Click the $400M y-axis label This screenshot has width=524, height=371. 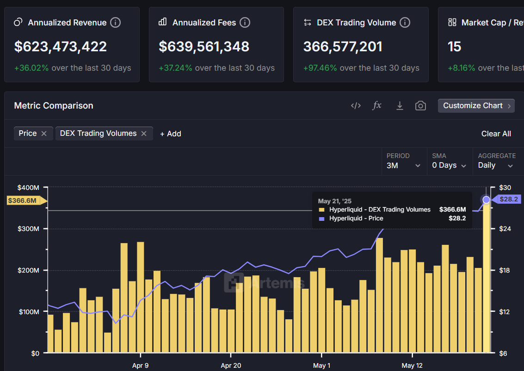tap(28, 188)
